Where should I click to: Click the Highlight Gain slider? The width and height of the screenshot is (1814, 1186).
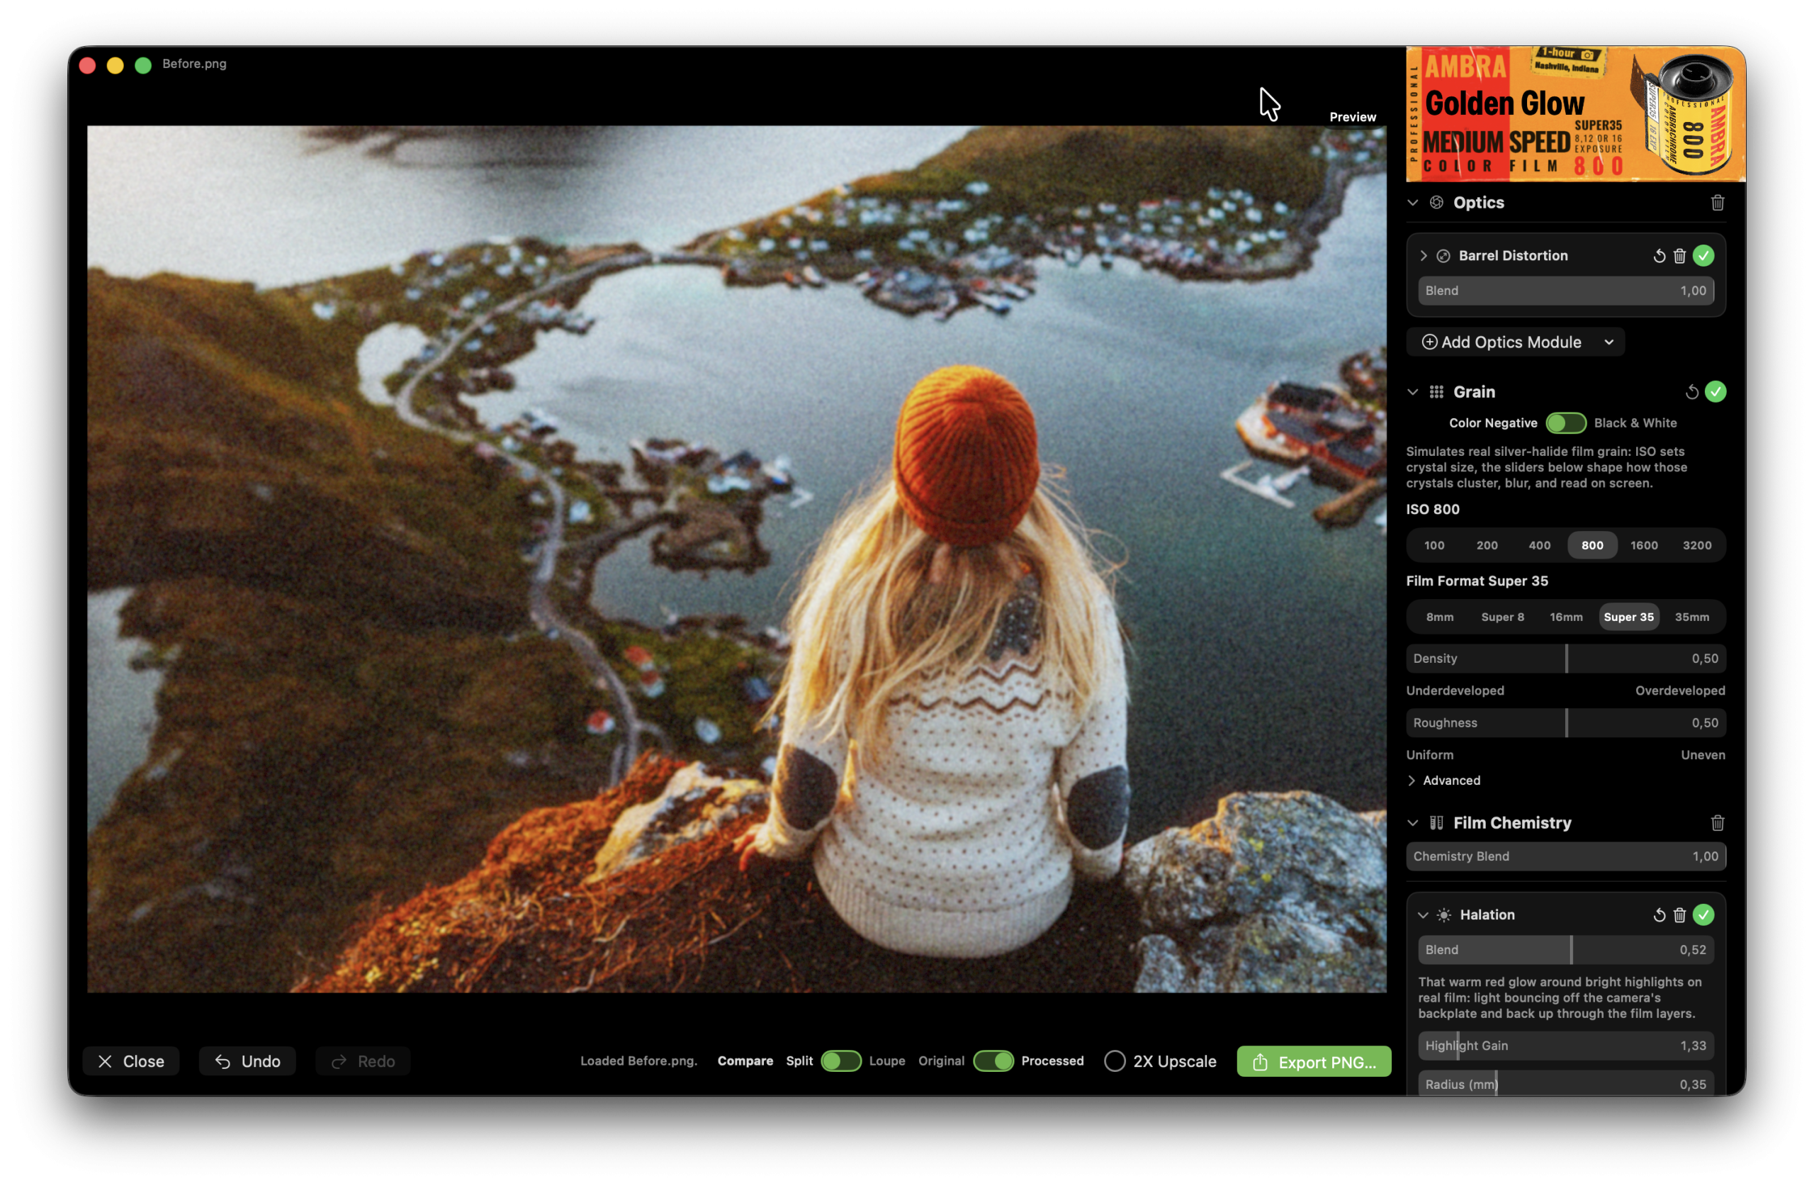point(1565,1046)
